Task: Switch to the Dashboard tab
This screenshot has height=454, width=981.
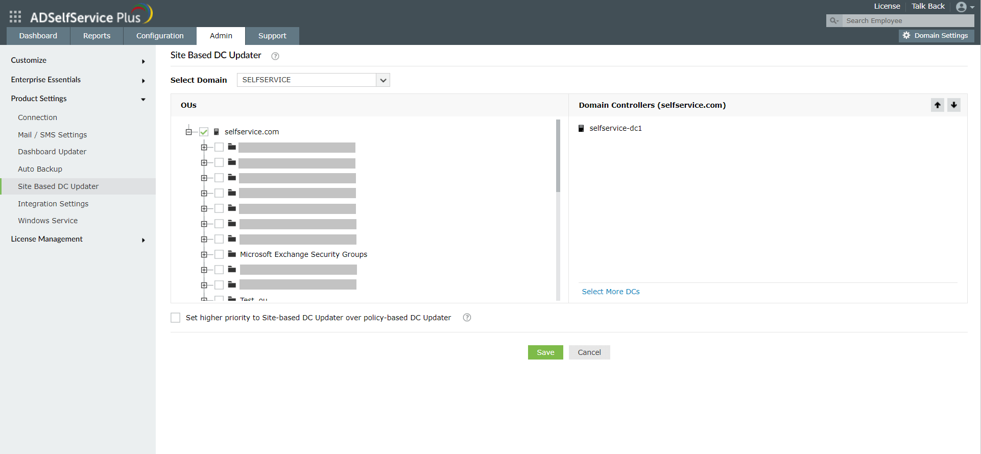Action: tap(38, 36)
